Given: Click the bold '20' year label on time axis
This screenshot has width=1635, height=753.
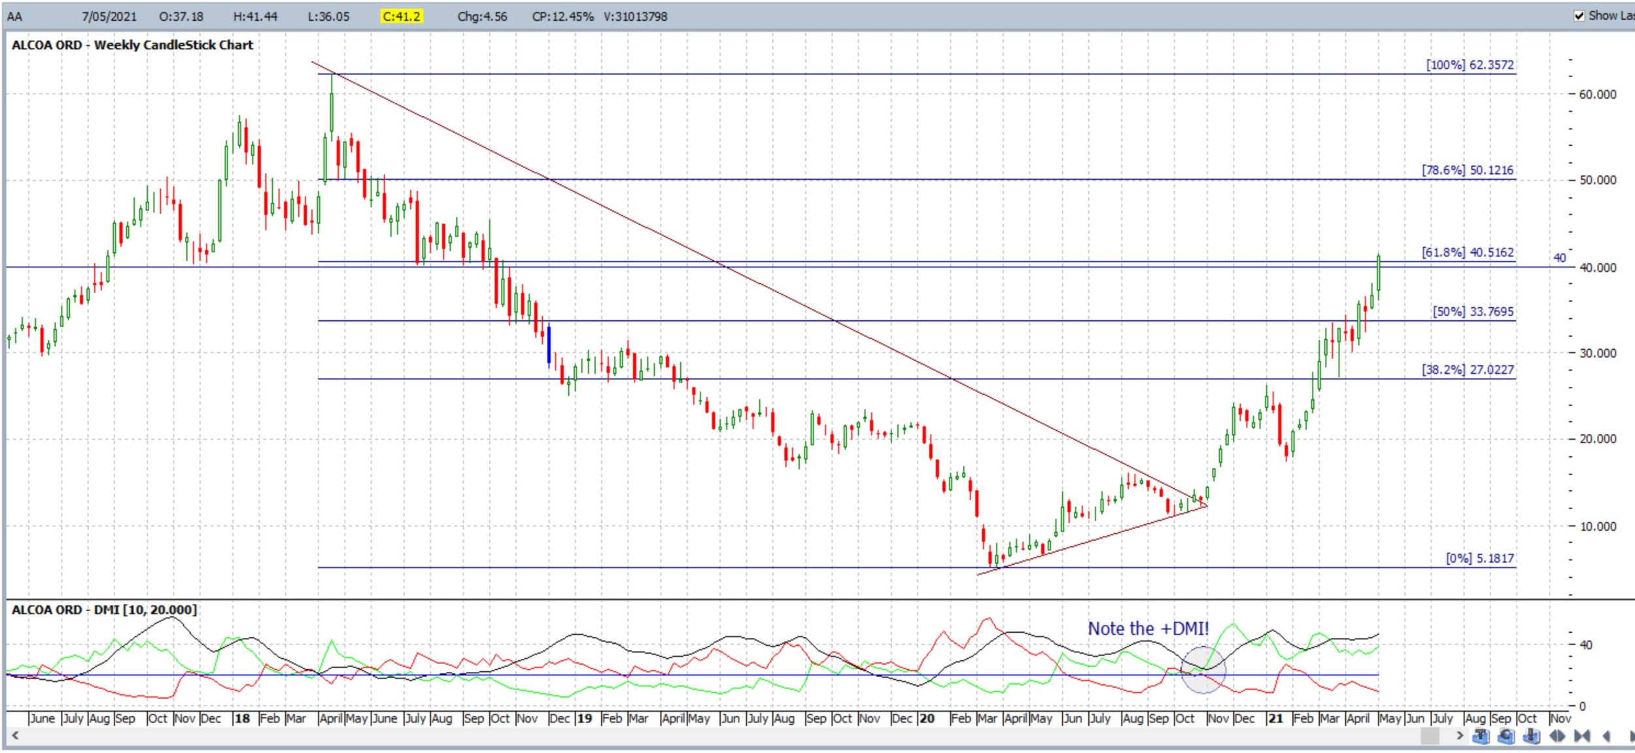Looking at the screenshot, I should (x=927, y=719).
